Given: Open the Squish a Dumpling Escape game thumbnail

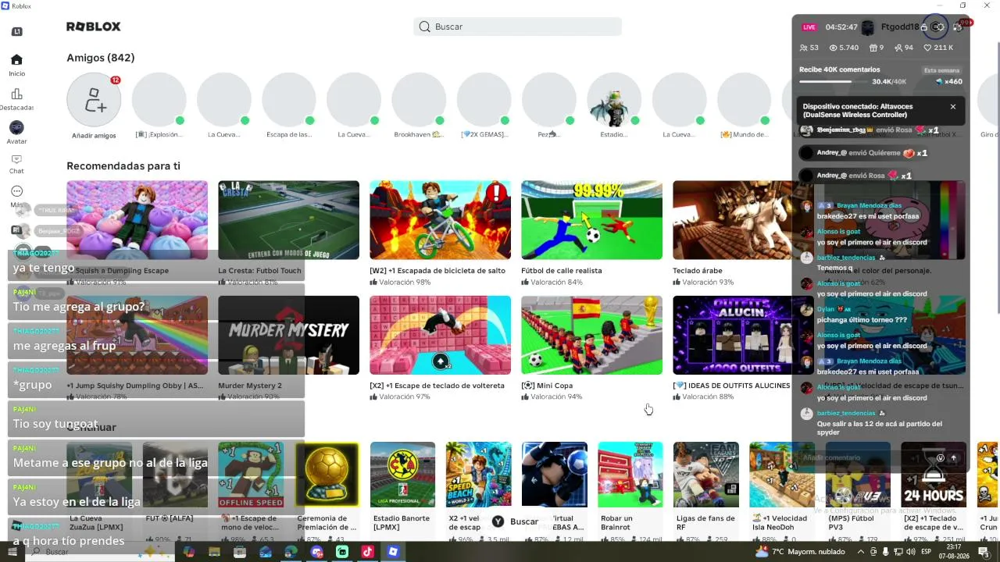Looking at the screenshot, I should point(137,220).
